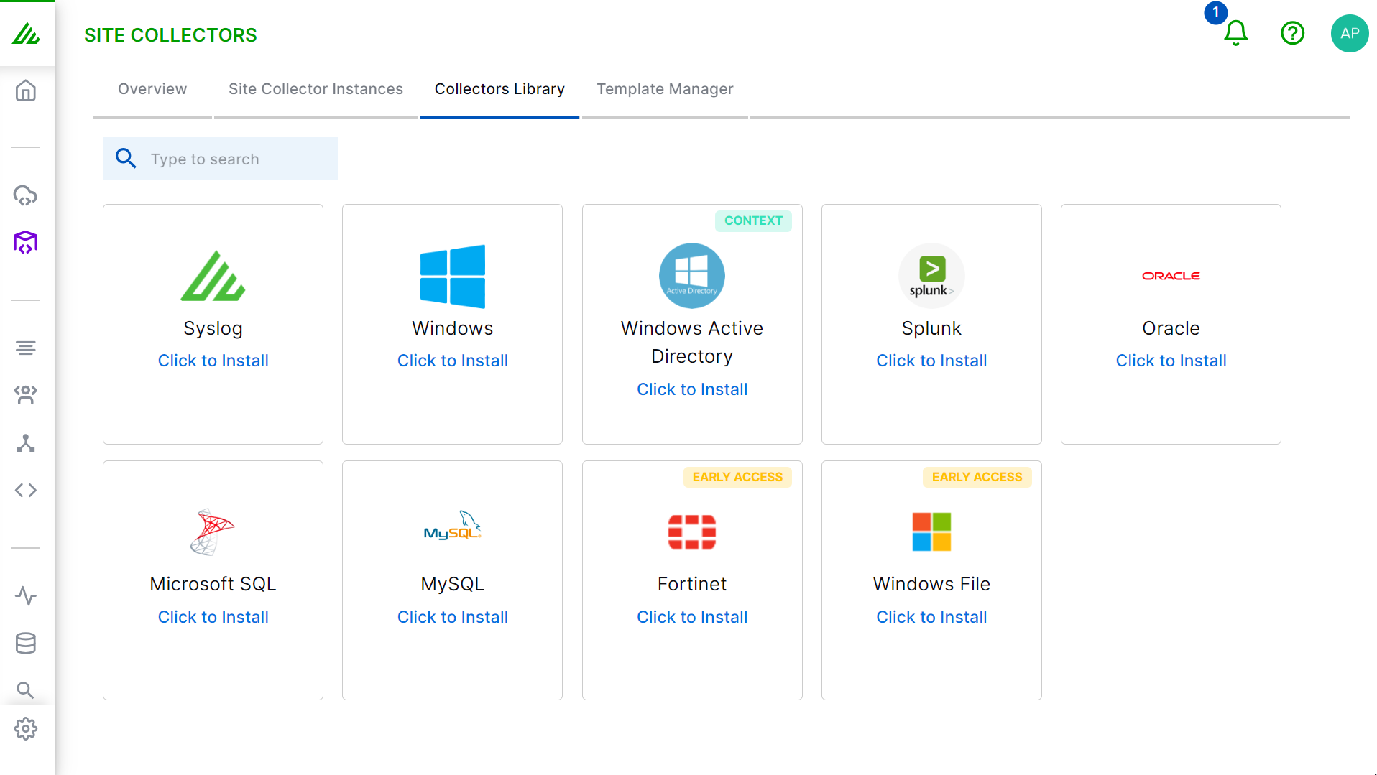
Task: Click the Splunk card title
Action: [x=931, y=328]
